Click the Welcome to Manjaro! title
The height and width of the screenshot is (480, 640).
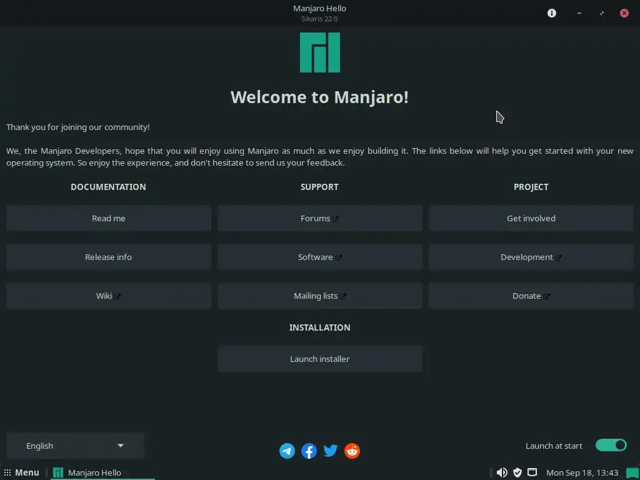tap(319, 97)
